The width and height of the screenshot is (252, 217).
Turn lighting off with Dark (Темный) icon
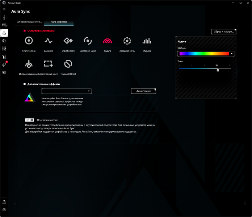click(x=68, y=64)
